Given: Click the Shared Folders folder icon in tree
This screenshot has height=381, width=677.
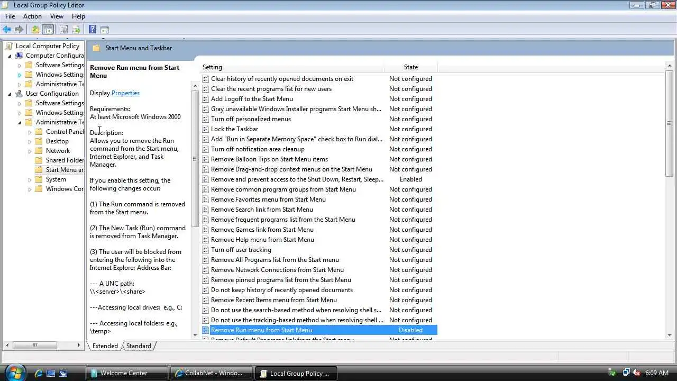Looking at the screenshot, I should tap(39, 160).
